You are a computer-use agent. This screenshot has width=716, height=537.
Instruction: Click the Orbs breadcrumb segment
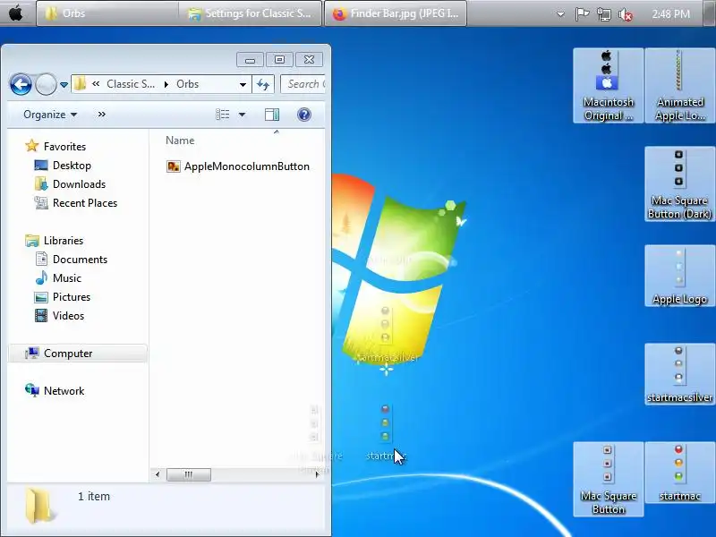pyautogui.click(x=187, y=84)
